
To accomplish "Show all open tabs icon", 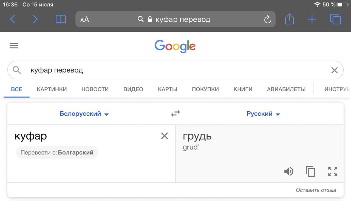I will pos(335,19).
